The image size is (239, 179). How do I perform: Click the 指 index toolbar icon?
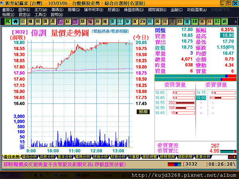165,21
